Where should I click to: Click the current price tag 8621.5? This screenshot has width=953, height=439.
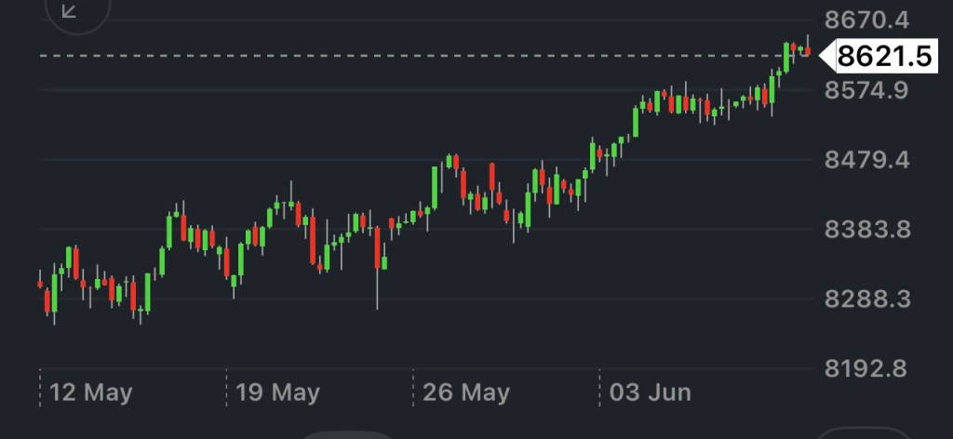point(884,57)
